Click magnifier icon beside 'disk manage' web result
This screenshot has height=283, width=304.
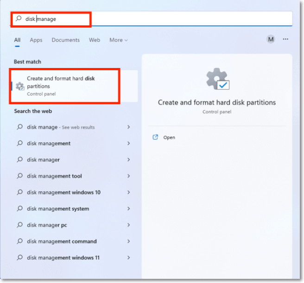click(20, 127)
